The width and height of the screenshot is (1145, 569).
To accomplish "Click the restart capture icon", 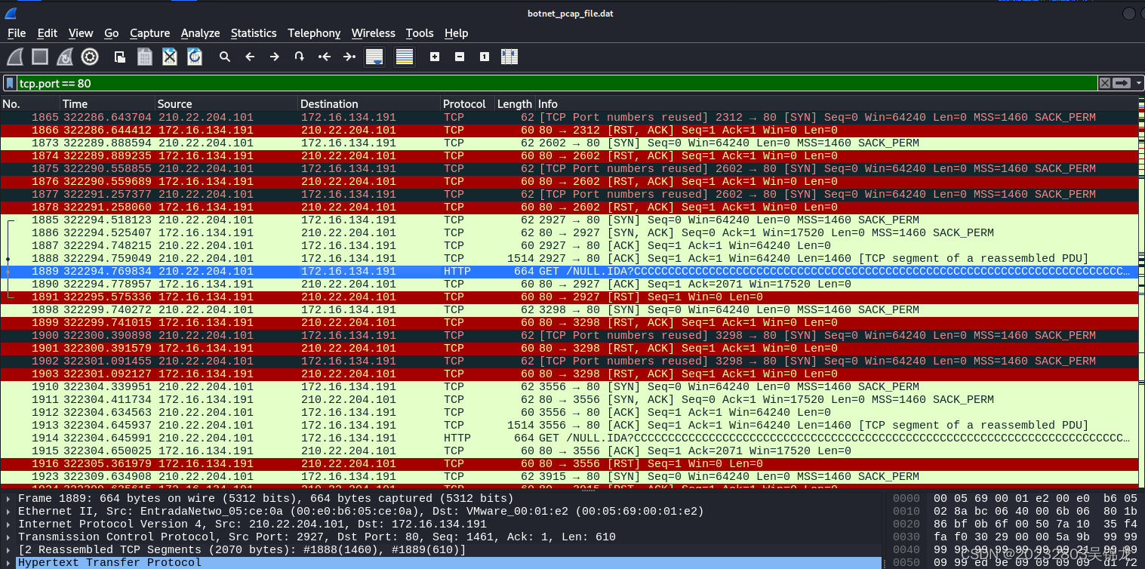I will coord(65,57).
